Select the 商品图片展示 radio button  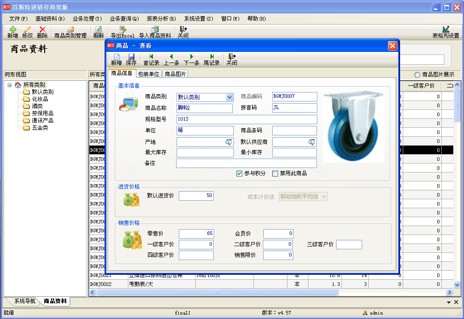tap(417, 75)
